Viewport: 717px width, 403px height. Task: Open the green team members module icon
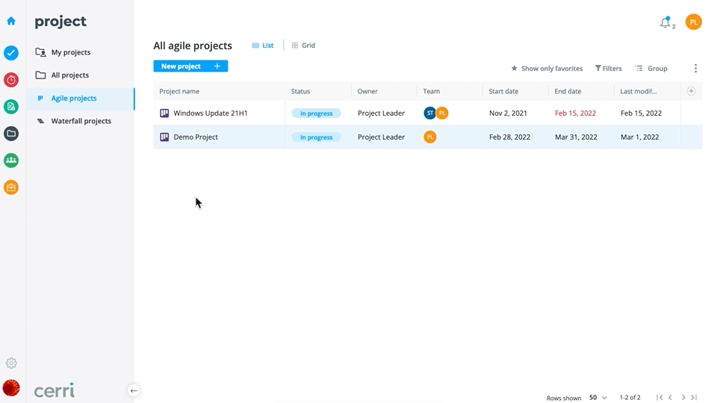click(x=11, y=160)
